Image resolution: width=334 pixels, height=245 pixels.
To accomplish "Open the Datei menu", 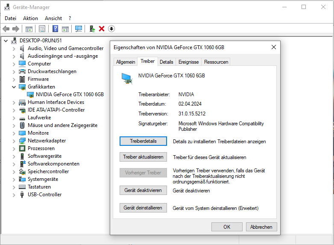I will click(x=10, y=18).
